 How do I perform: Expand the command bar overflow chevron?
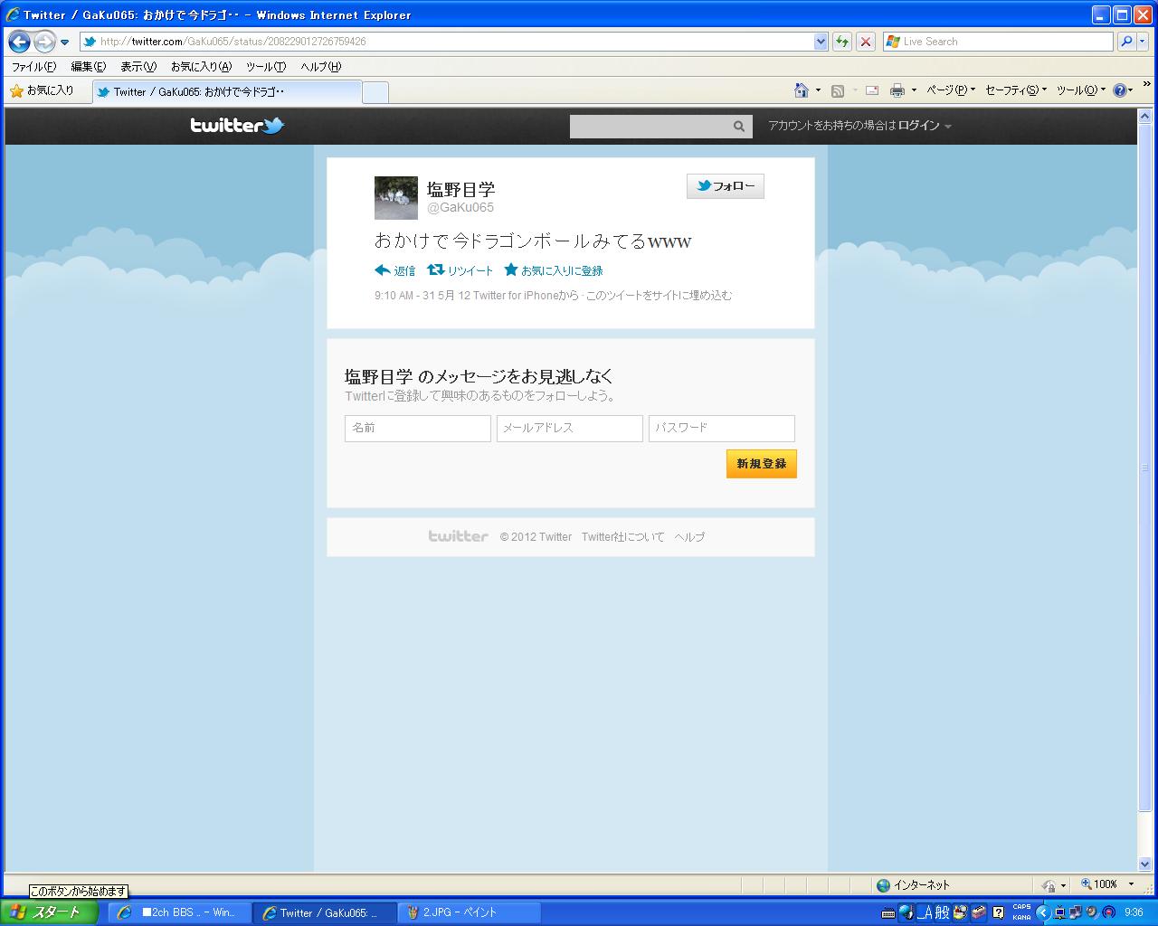1146,82
